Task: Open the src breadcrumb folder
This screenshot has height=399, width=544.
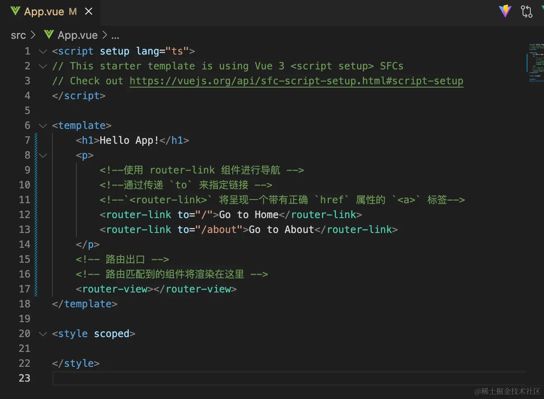Action: pyautogui.click(x=18, y=36)
